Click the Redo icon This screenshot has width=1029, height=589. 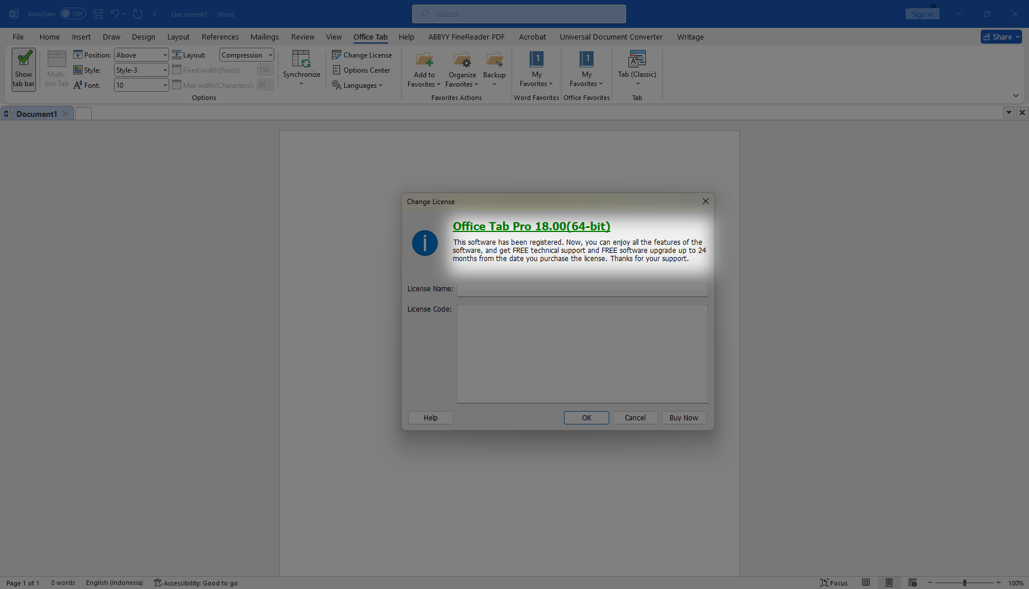point(138,13)
